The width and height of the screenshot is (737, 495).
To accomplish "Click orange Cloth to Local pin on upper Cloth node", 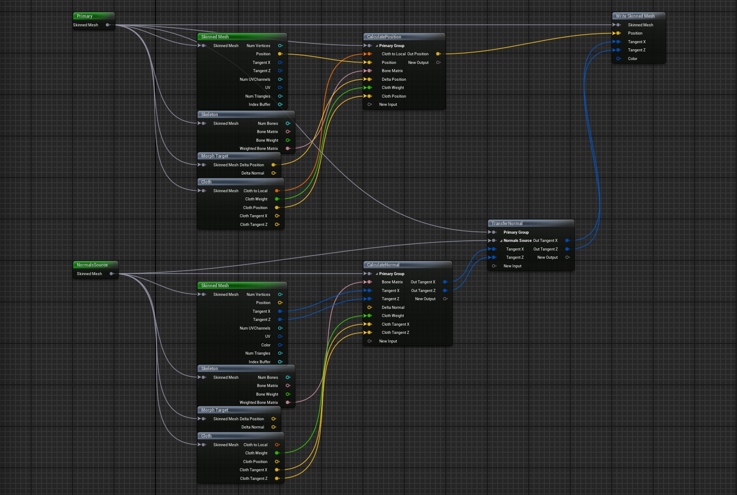I will (x=277, y=190).
